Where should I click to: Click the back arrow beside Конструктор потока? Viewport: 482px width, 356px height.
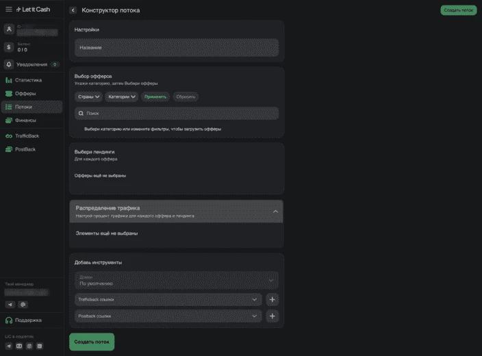tap(73, 10)
